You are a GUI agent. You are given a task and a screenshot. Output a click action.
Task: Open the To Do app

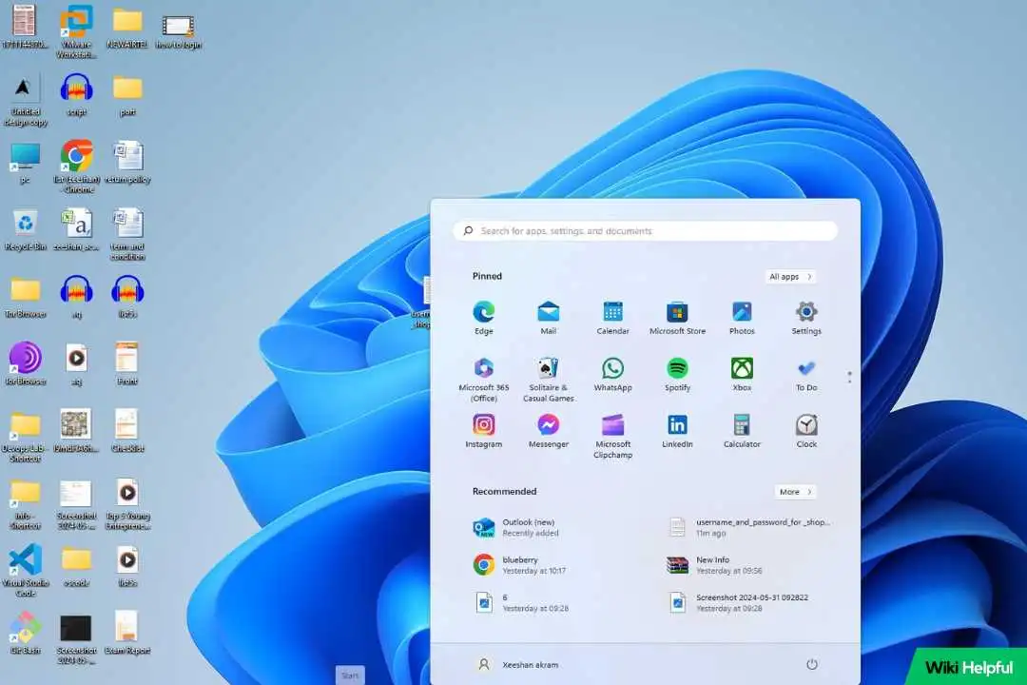click(x=806, y=375)
